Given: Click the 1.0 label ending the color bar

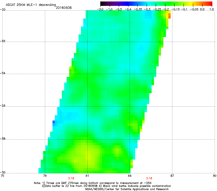Looking at the screenshot, I should point(212,9).
